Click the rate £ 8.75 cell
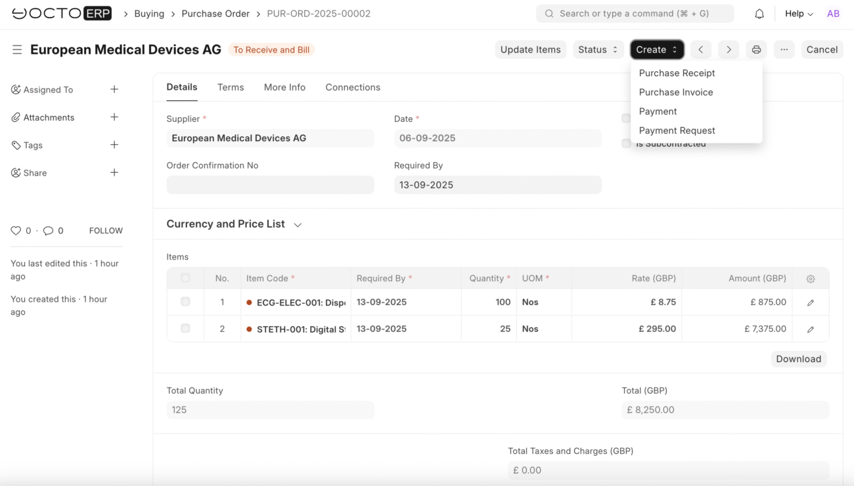 [x=627, y=302]
